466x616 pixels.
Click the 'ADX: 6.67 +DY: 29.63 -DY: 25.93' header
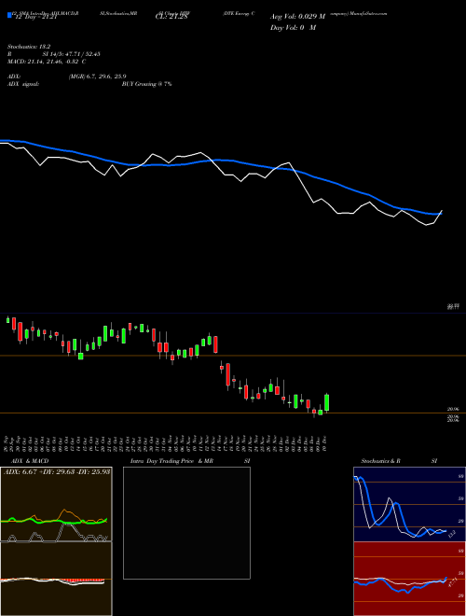57,471
